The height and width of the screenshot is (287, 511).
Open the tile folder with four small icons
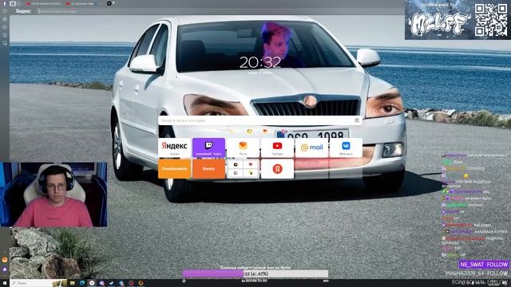[x=243, y=168]
